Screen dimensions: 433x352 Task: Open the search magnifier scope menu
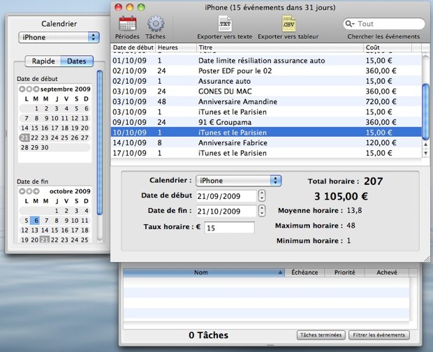350,24
